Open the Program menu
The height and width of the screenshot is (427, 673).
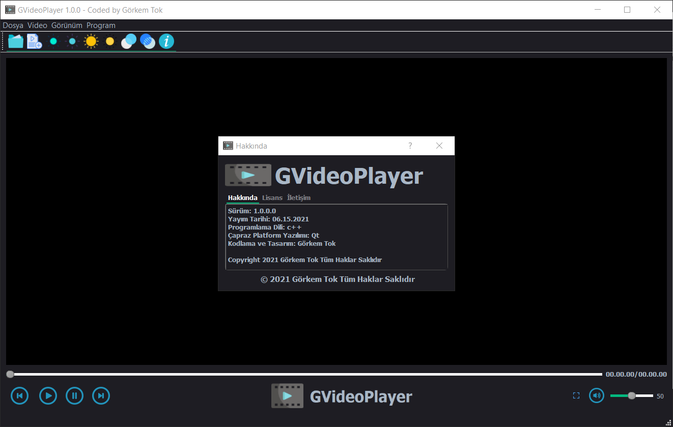(101, 25)
